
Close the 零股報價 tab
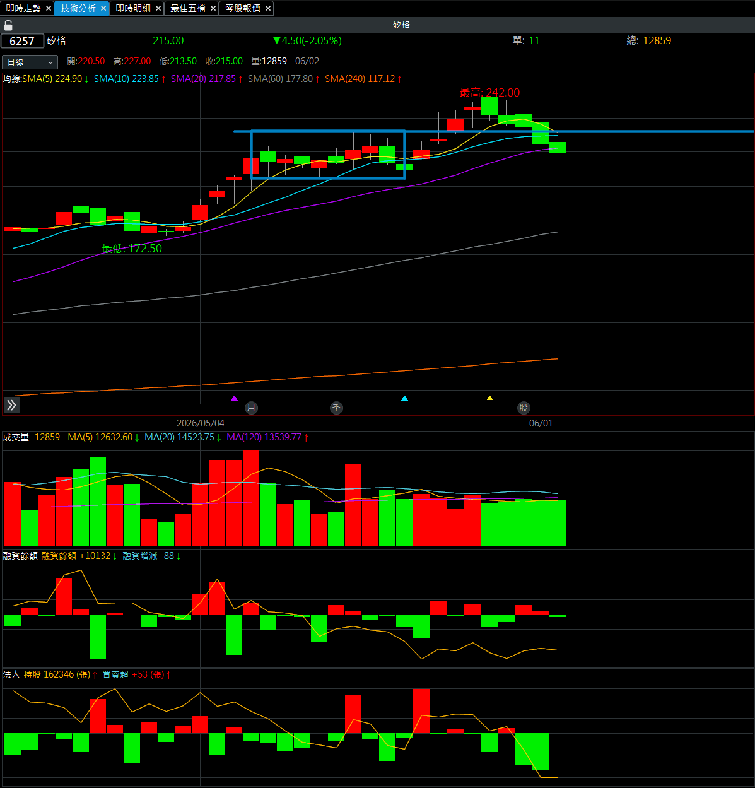point(268,8)
